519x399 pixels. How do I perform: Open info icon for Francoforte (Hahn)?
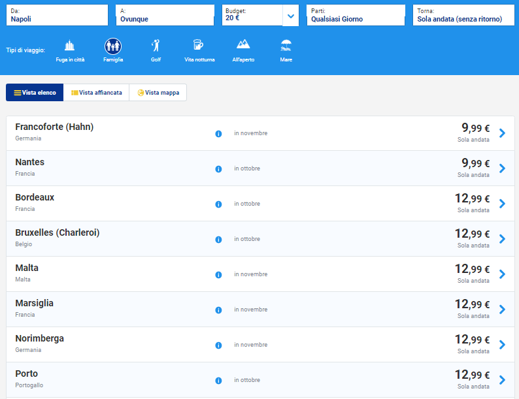coord(218,134)
